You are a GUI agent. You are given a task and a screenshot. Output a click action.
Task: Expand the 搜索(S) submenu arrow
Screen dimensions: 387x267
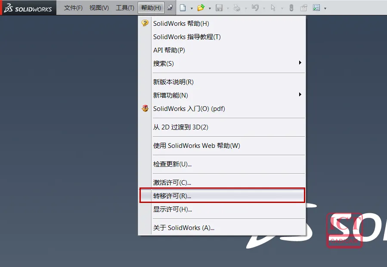(x=300, y=63)
